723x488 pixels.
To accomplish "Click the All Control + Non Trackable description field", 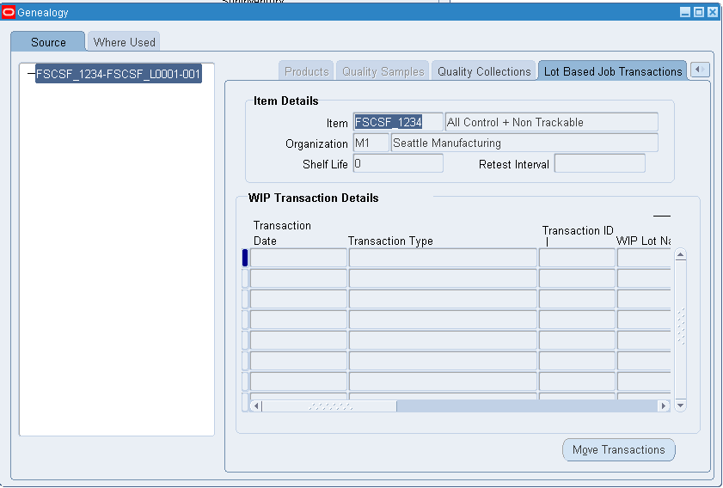I will pyautogui.click(x=551, y=122).
